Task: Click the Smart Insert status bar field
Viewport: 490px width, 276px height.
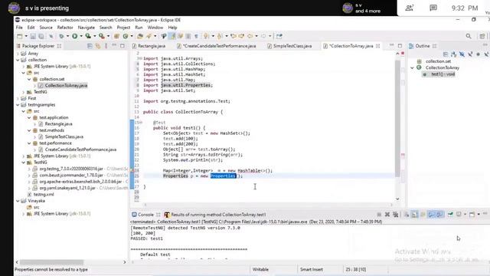Action: pyautogui.click(x=311, y=269)
